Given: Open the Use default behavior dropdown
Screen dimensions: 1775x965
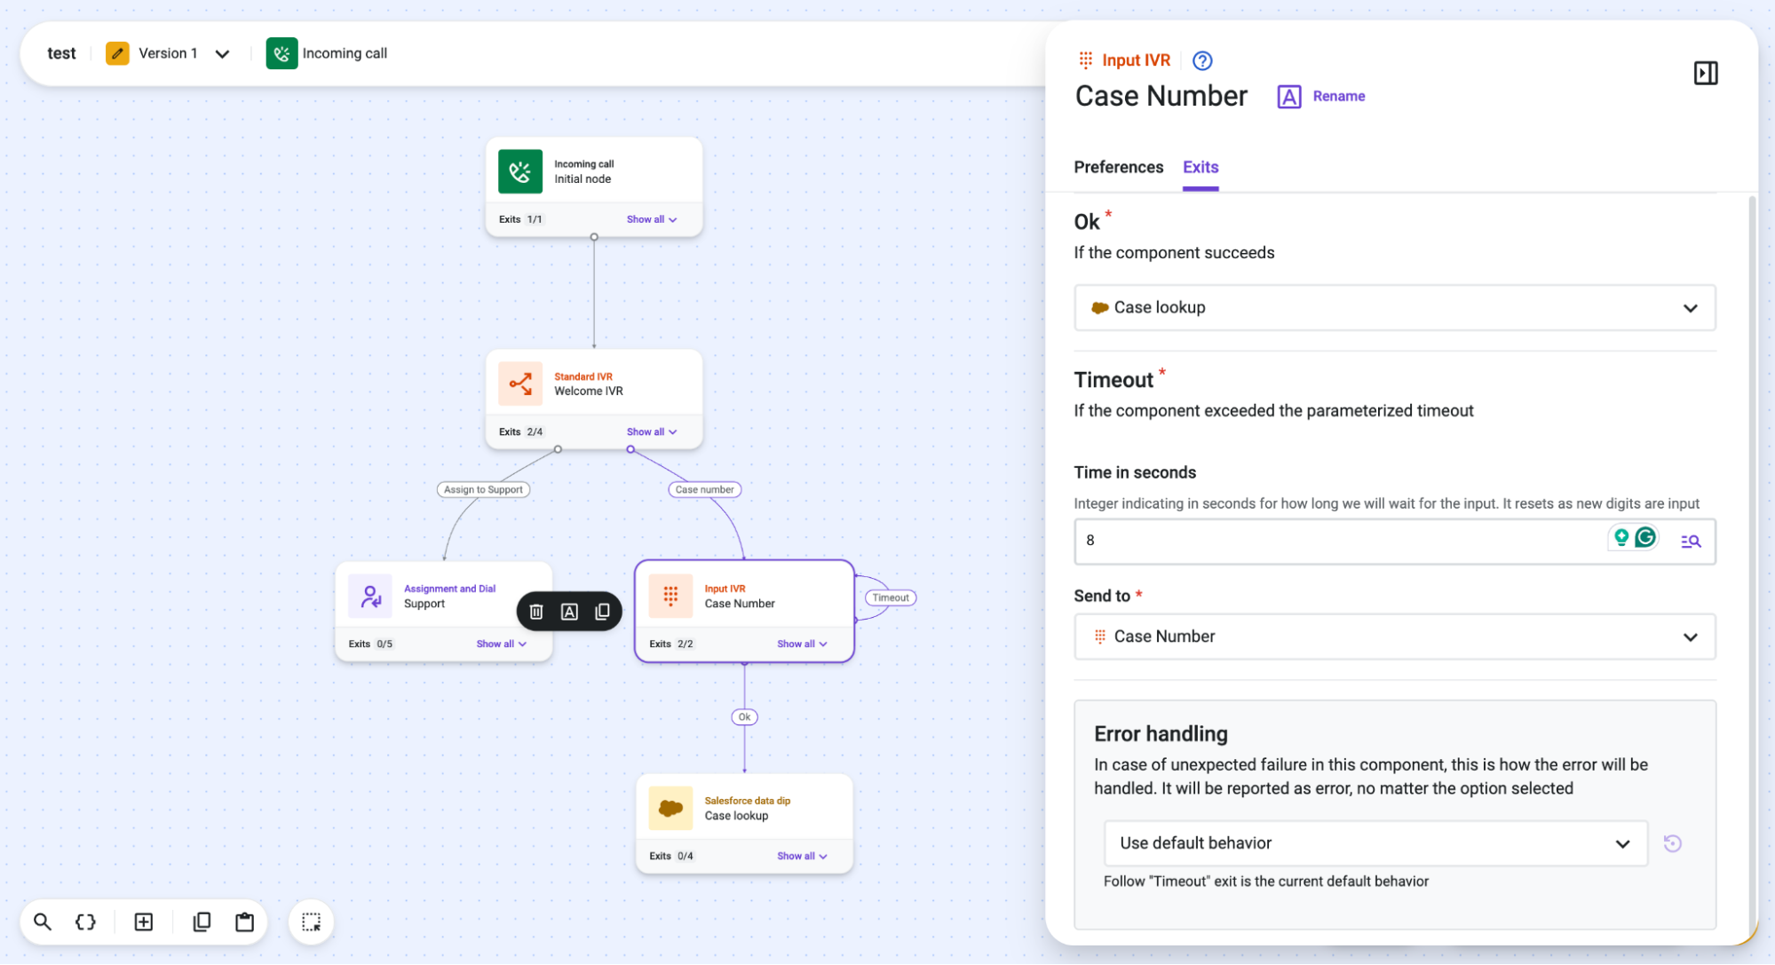Looking at the screenshot, I should tap(1375, 842).
